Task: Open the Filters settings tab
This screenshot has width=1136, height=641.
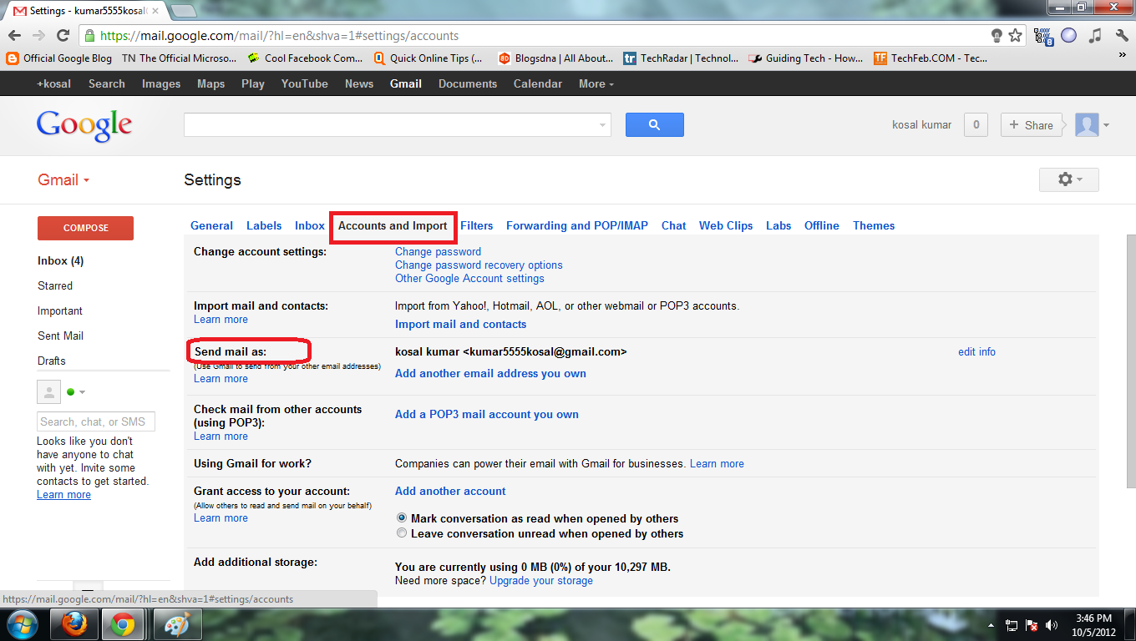Action: click(x=477, y=225)
